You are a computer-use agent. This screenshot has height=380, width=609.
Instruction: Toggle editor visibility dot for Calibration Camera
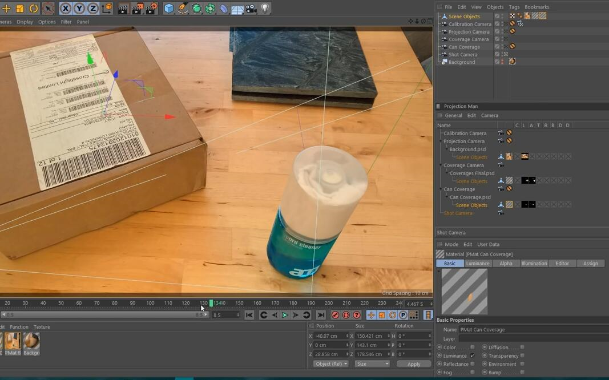(502, 22)
